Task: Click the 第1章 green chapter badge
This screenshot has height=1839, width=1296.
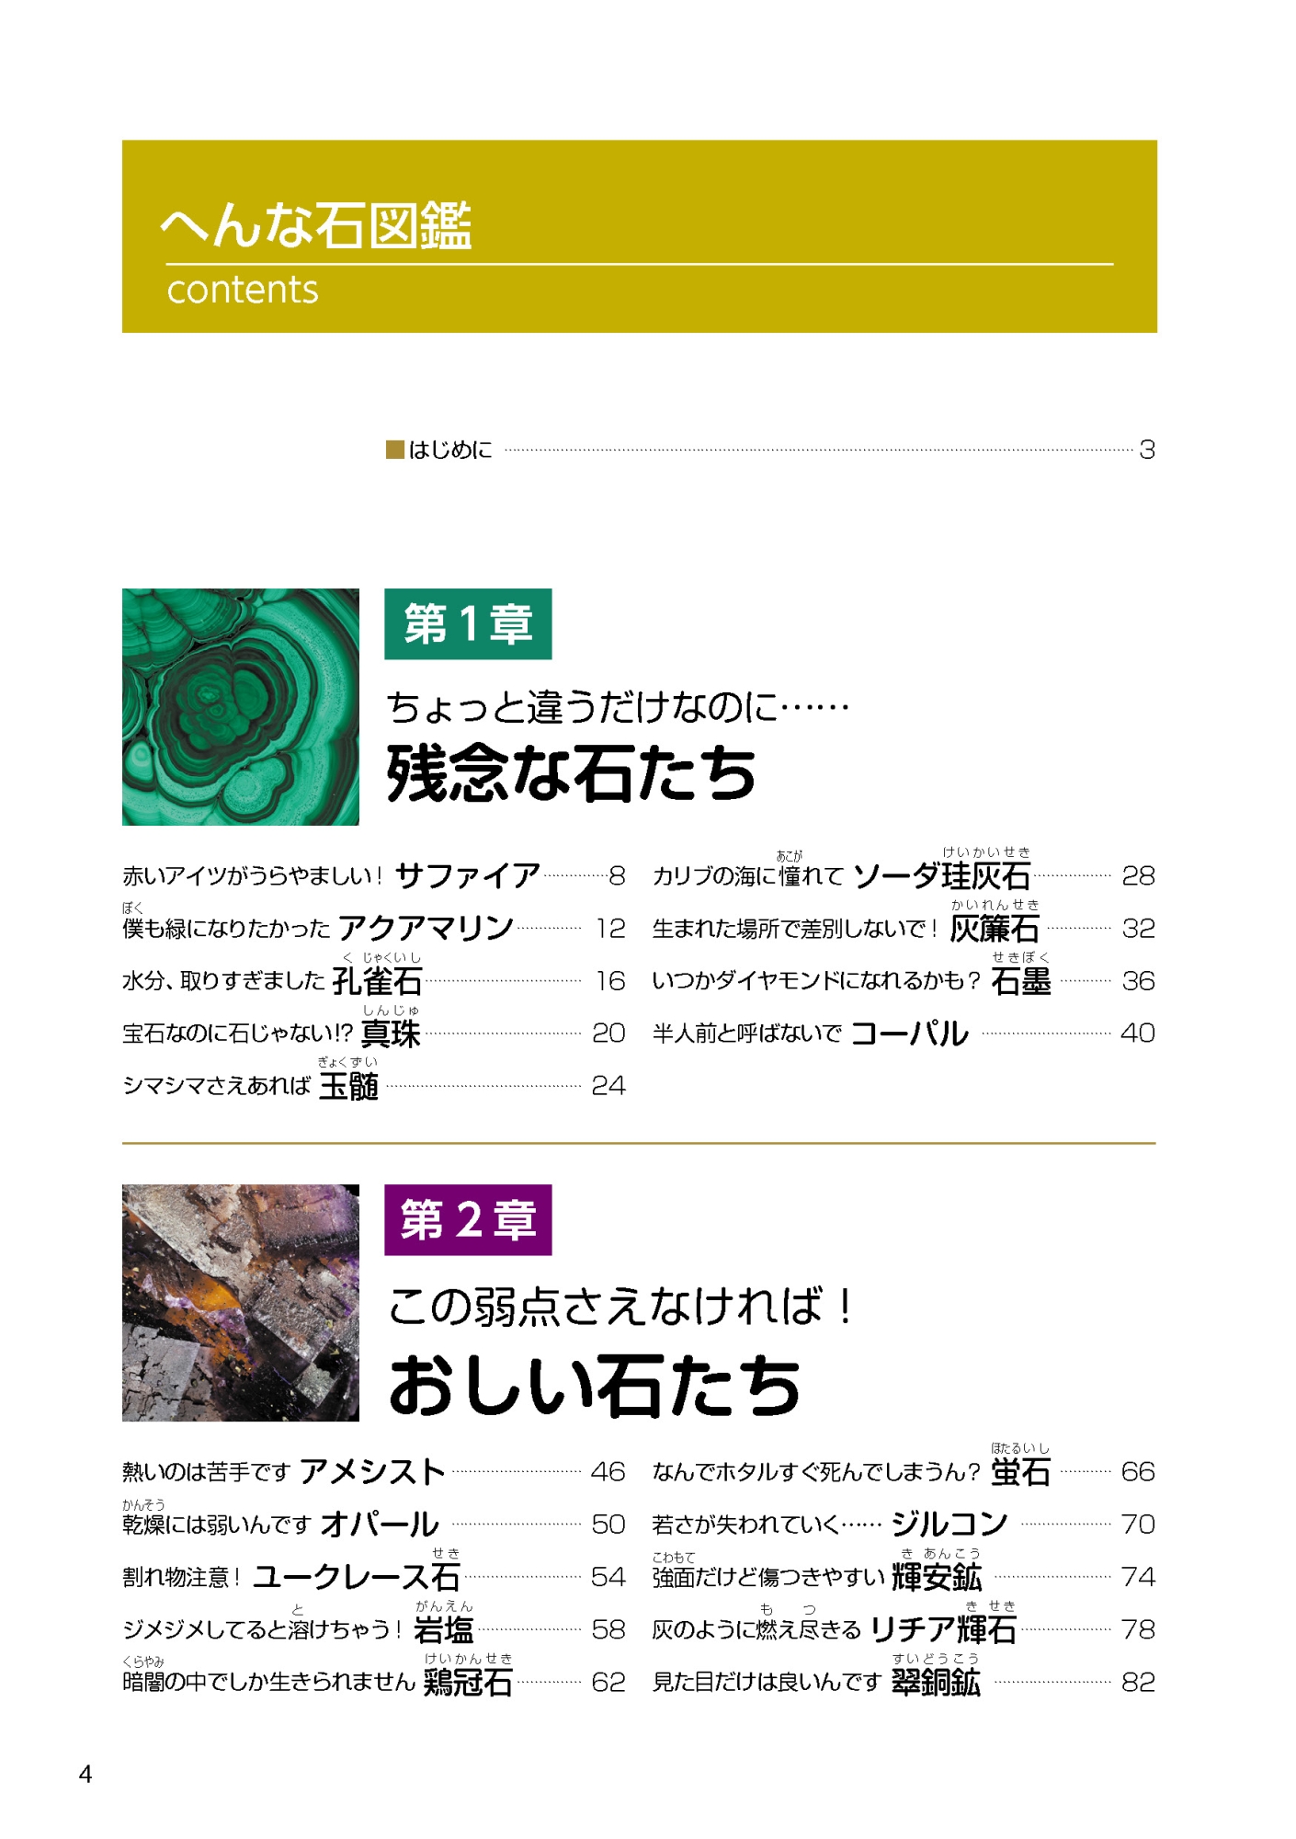Action: tap(468, 624)
